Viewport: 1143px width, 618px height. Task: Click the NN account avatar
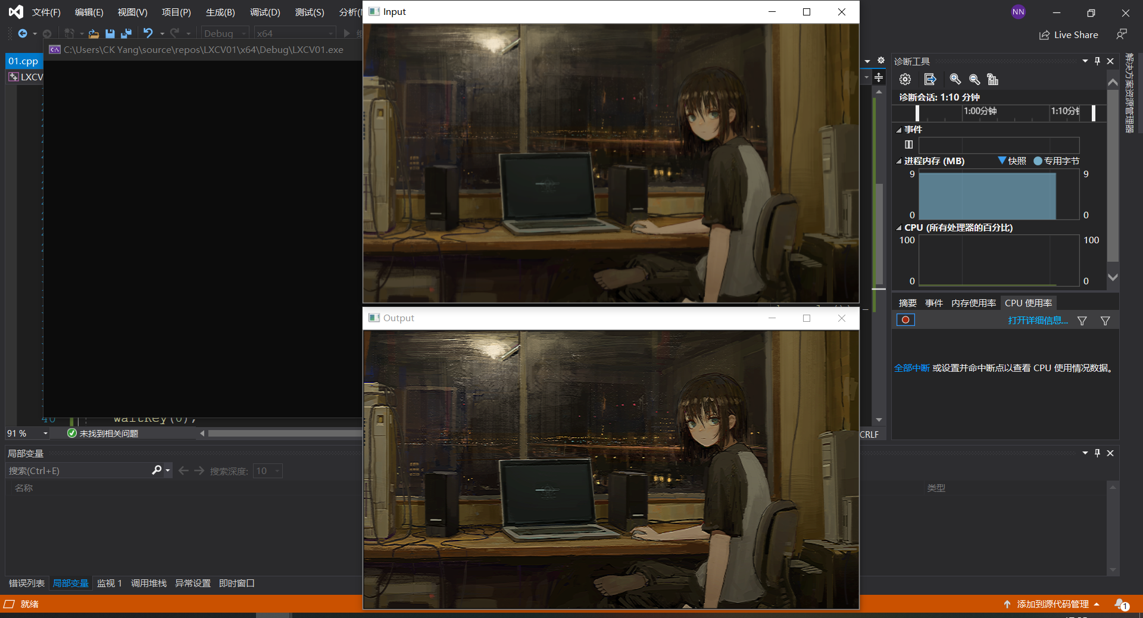tap(1018, 12)
